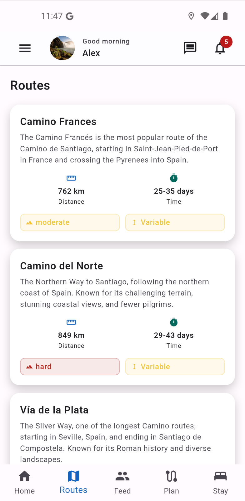This screenshot has height=501, width=245.
Task: Go to the Home tab
Action: click(x=24, y=482)
